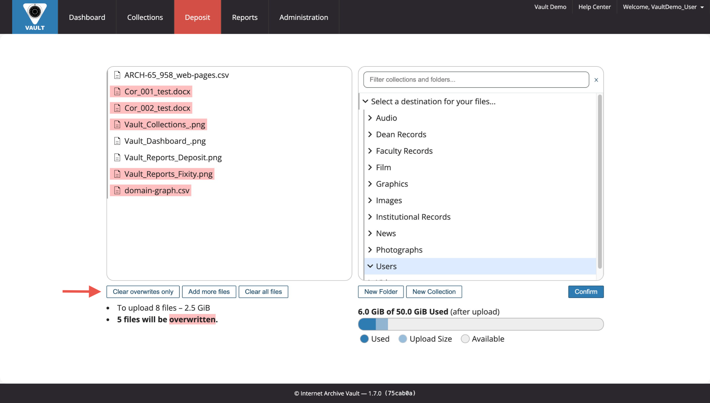Click the Available legend dot
Screen dimensions: 710x403
click(465, 339)
